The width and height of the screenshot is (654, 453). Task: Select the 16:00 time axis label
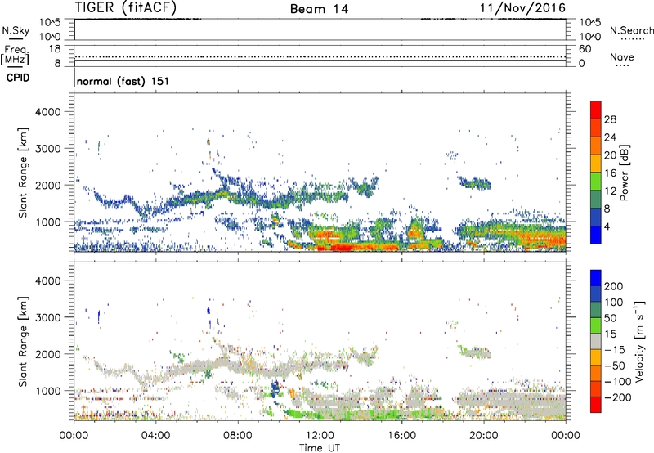click(401, 436)
